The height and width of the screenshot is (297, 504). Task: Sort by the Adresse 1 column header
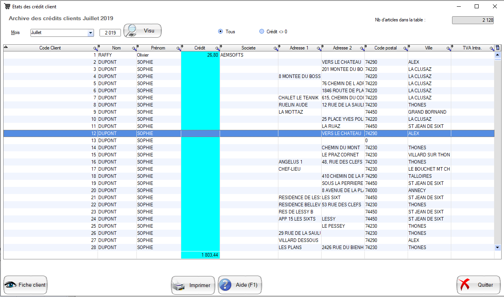click(299, 48)
